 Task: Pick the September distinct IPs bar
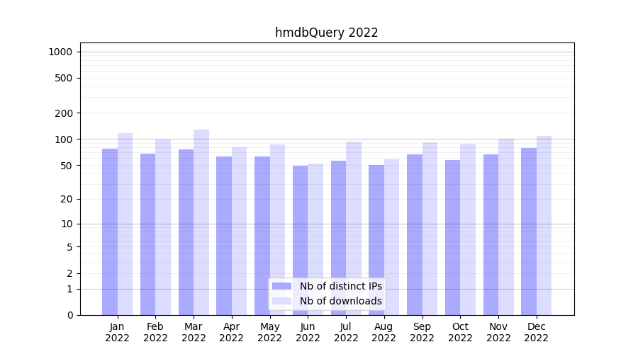click(415, 234)
